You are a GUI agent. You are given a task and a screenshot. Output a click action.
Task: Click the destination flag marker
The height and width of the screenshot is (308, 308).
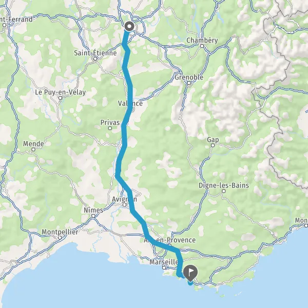click(x=190, y=273)
